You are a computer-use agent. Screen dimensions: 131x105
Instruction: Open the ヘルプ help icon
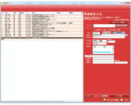pos(122,100)
